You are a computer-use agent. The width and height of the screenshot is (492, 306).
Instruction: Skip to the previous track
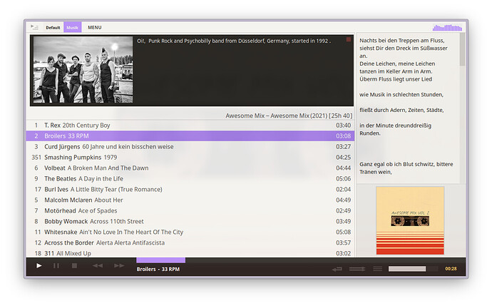(97, 266)
